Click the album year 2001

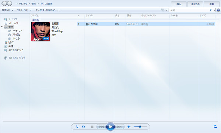[x=54, y=35]
